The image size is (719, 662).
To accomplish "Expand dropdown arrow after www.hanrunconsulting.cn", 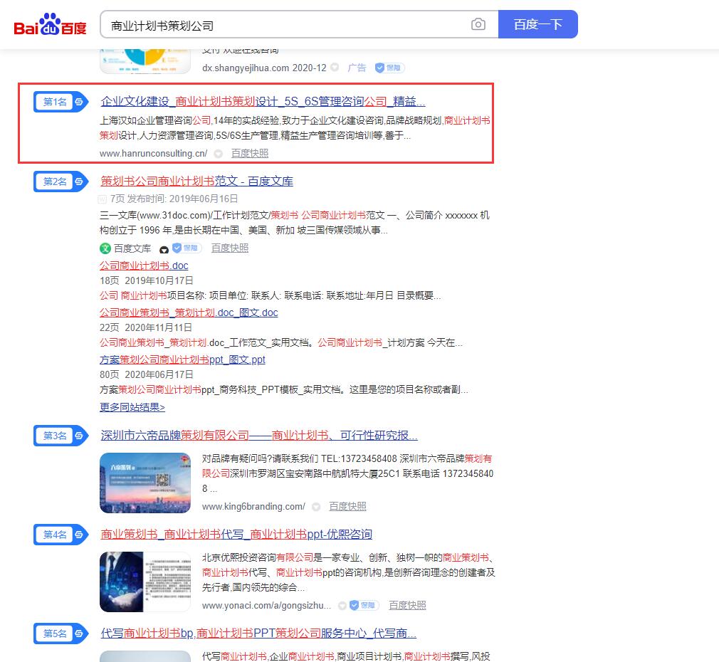I will (x=219, y=154).
